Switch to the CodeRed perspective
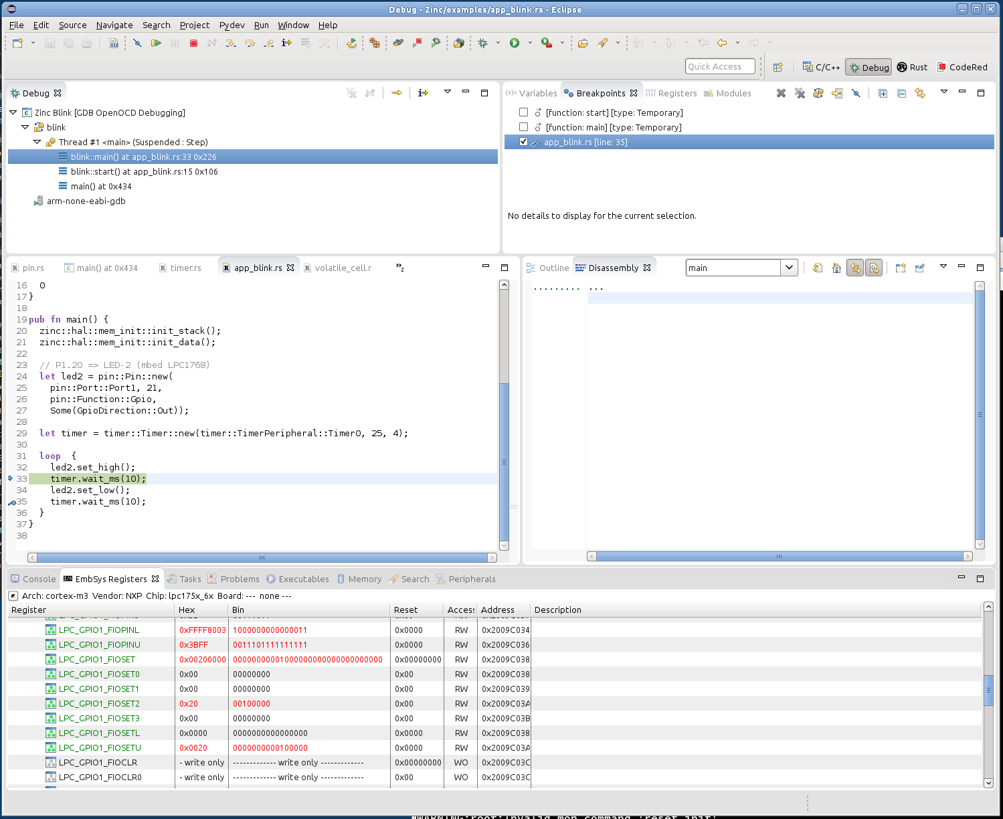The image size is (1003, 819). pos(962,67)
